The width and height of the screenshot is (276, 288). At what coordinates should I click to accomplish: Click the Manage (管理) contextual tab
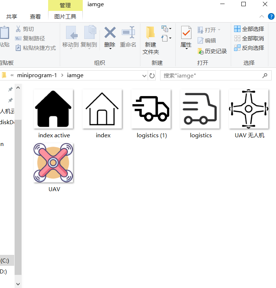(65, 5)
